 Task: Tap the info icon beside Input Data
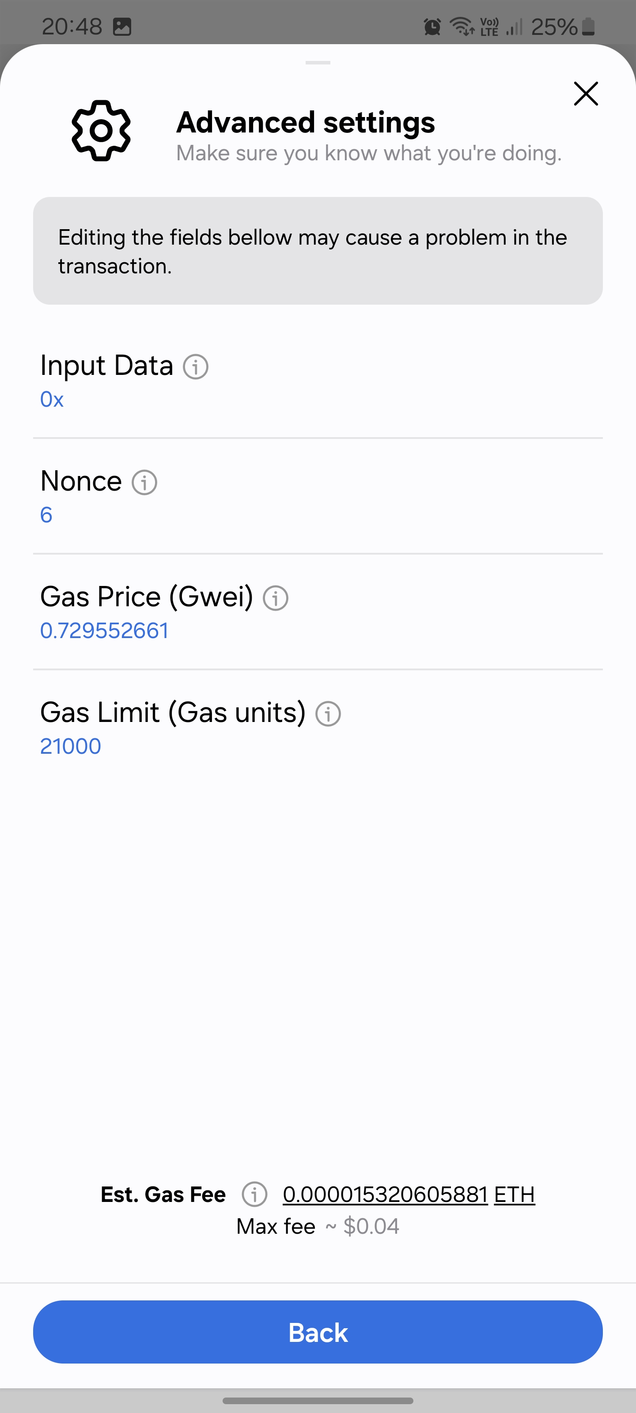195,366
